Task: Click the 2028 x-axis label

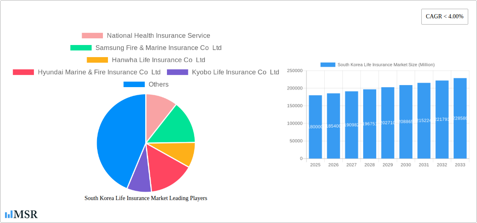Action: point(369,165)
